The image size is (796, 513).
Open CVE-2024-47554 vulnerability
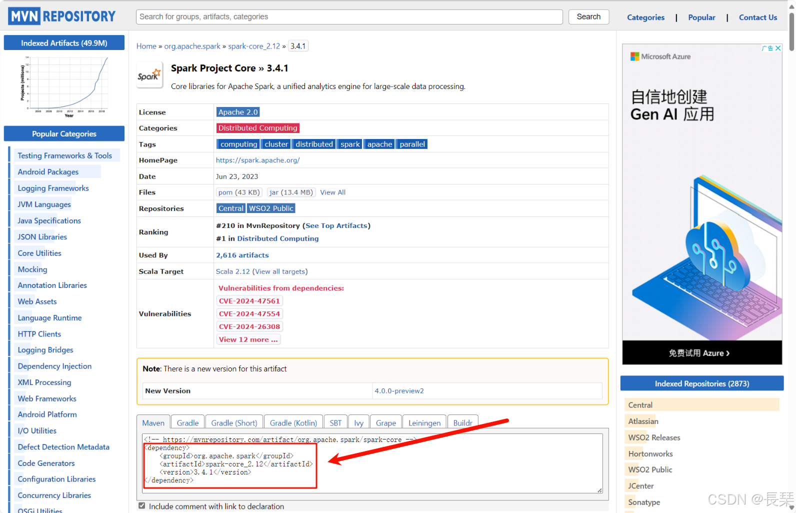coord(249,313)
